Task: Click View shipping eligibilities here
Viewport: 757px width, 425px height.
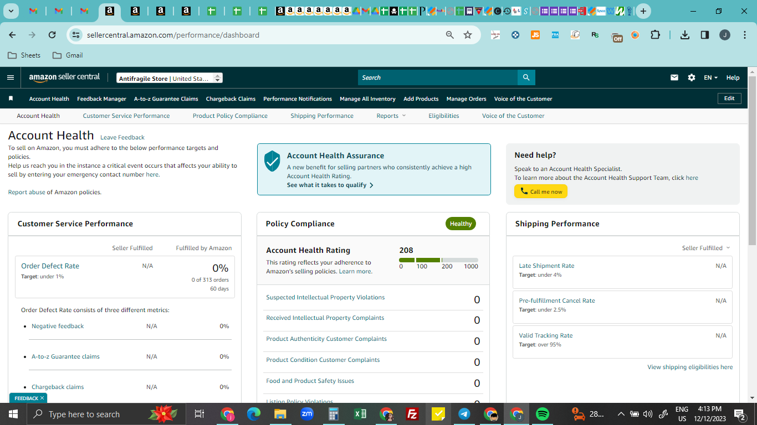Action: (690, 367)
